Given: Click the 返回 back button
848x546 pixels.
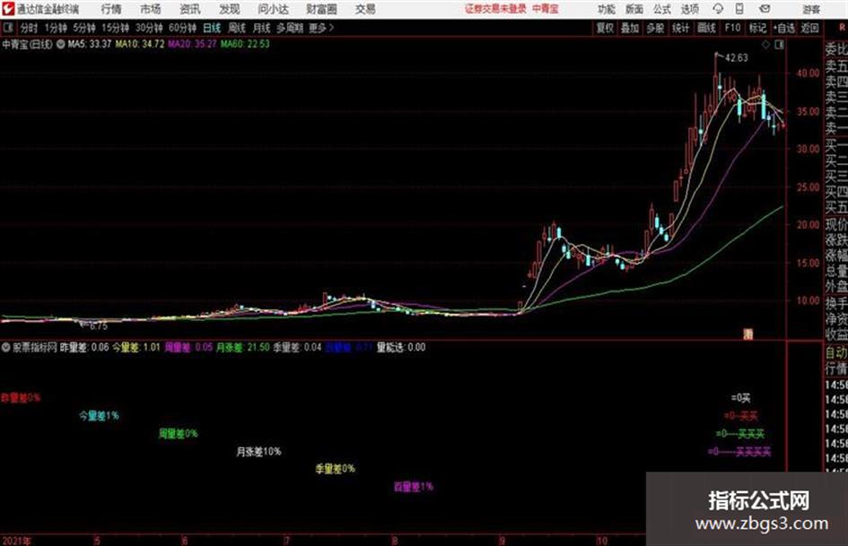Looking at the screenshot, I should [809, 28].
